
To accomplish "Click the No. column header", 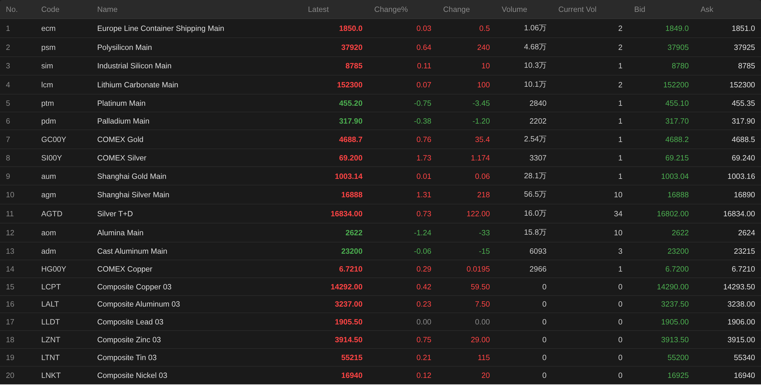I will pyautogui.click(x=12, y=10).
